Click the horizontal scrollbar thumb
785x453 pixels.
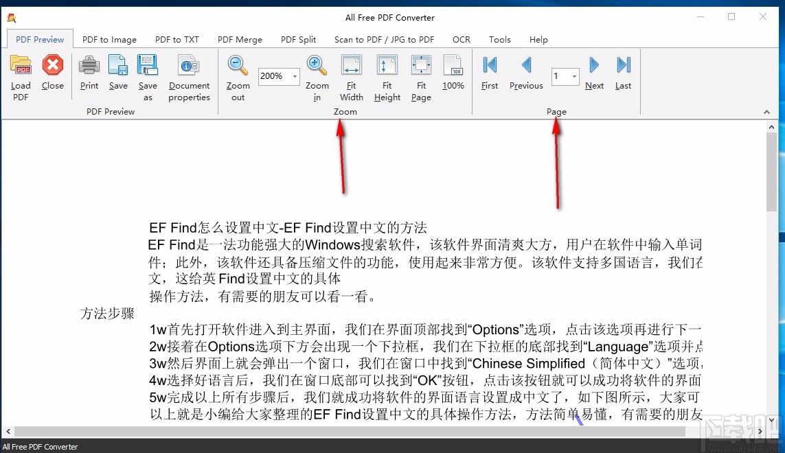pyautogui.click(x=350, y=431)
